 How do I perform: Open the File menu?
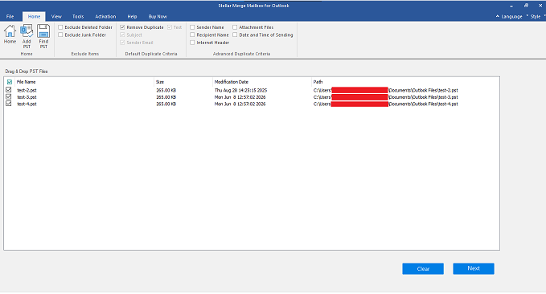[10, 16]
